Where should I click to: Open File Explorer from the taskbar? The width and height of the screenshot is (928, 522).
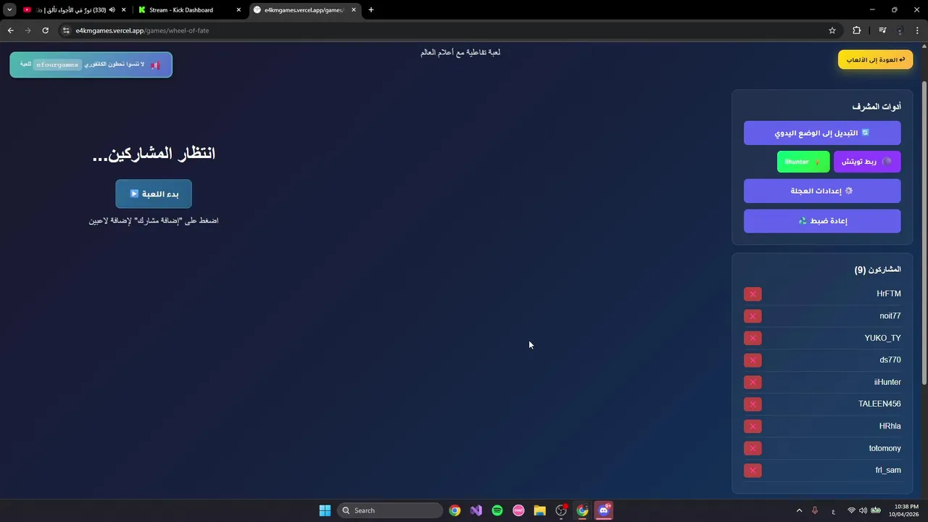point(539,510)
